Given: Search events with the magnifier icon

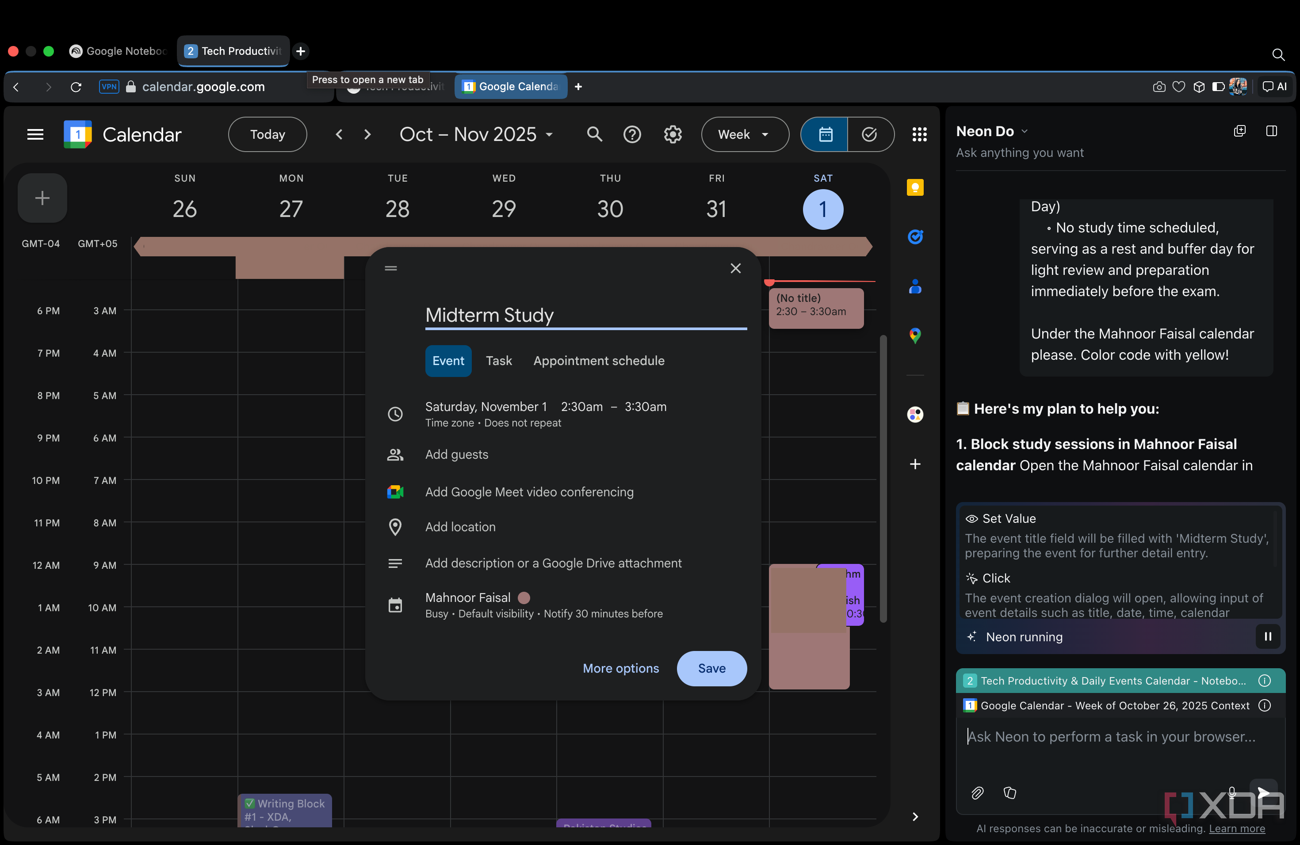Looking at the screenshot, I should point(594,134).
